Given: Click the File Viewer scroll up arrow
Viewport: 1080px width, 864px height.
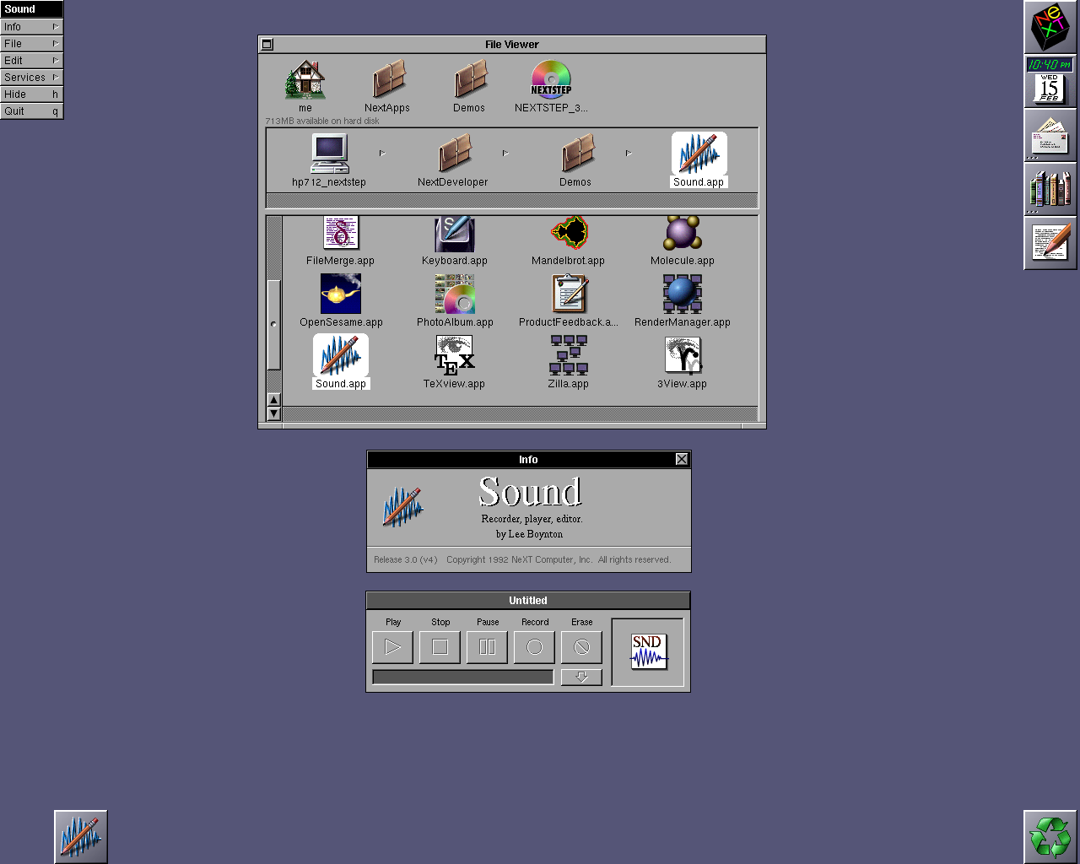Looking at the screenshot, I should 273,400.
